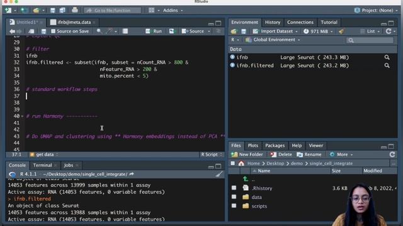Screen dimensions: 403x226
Task: Click the New File icon in main toolbar
Action: [8, 10]
